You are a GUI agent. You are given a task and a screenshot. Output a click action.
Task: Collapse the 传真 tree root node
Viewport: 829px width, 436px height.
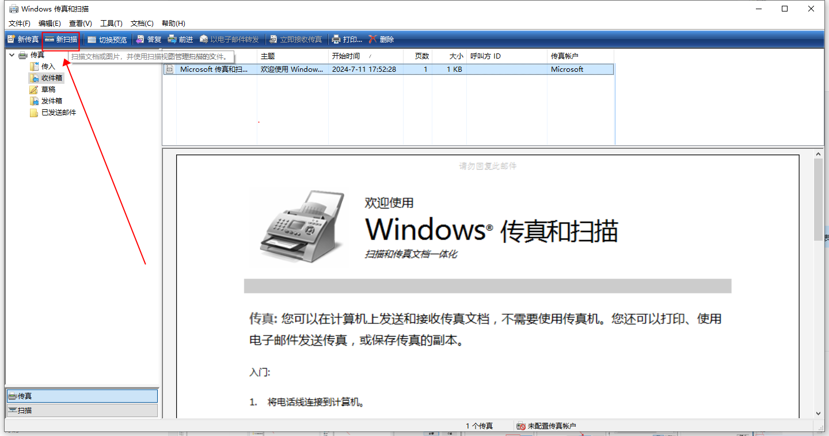[x=12, y=55]
